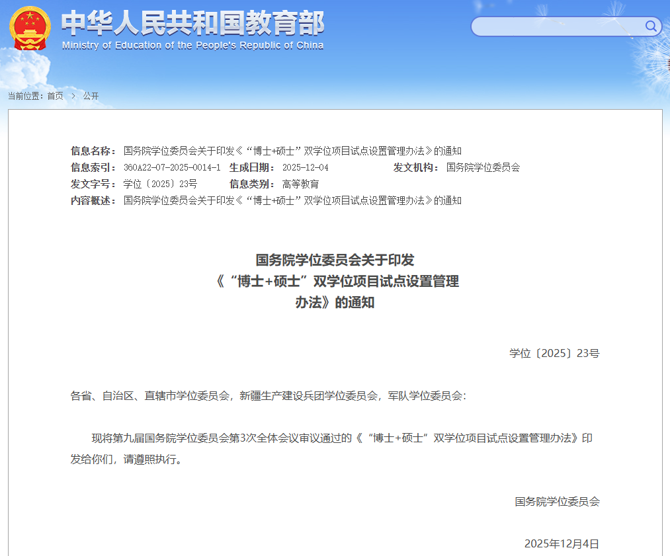Click the bold document headline

tap(335, 281)
